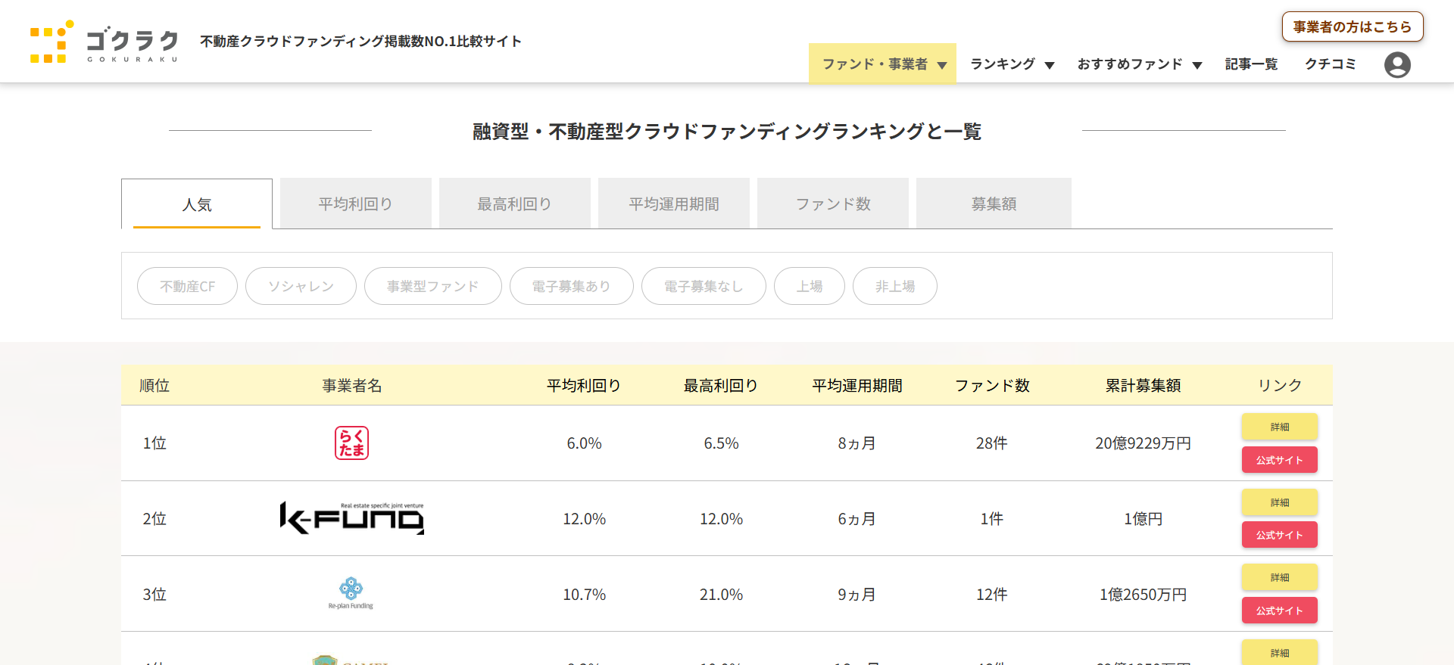Click the 事業者の方はこちら button
The height and width of the screenshot is (665, 1454).
tap(1352, 26)
